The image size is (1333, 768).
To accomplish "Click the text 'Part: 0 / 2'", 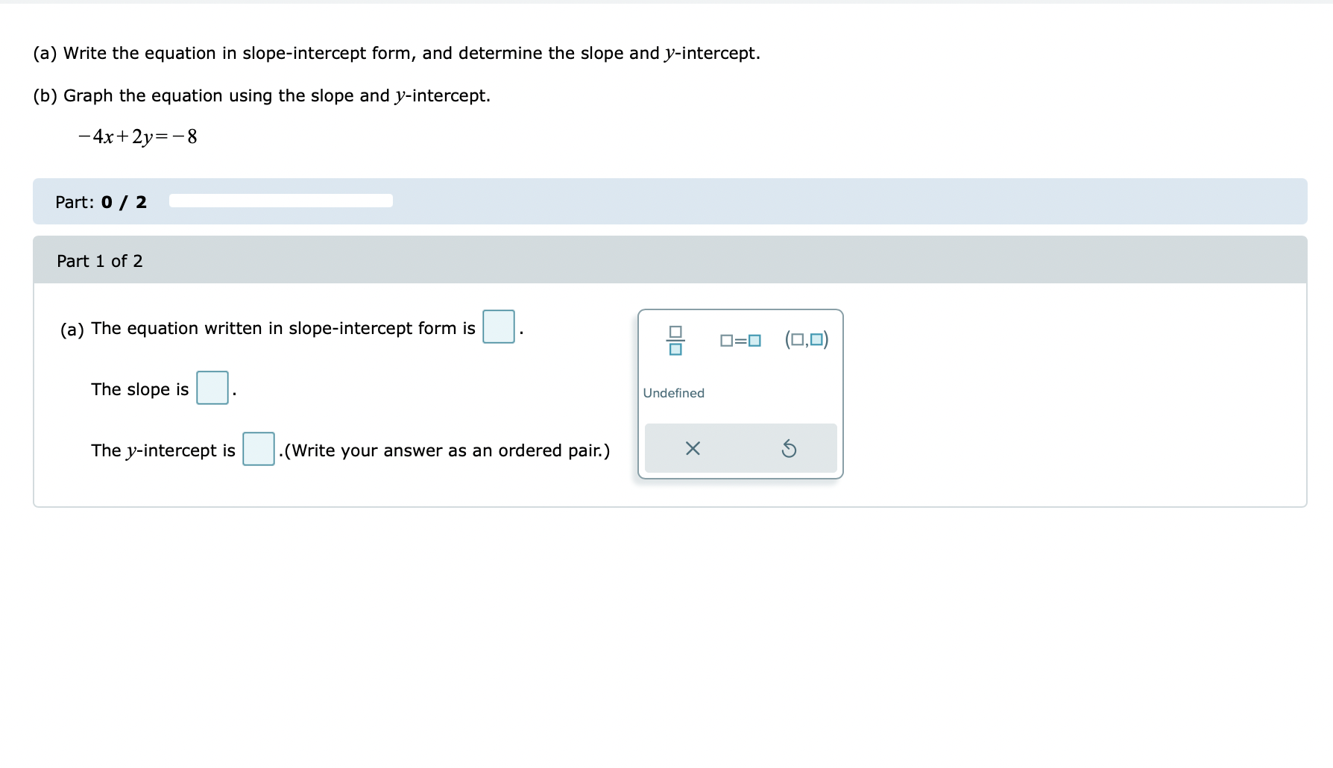I will click(101, 202).
